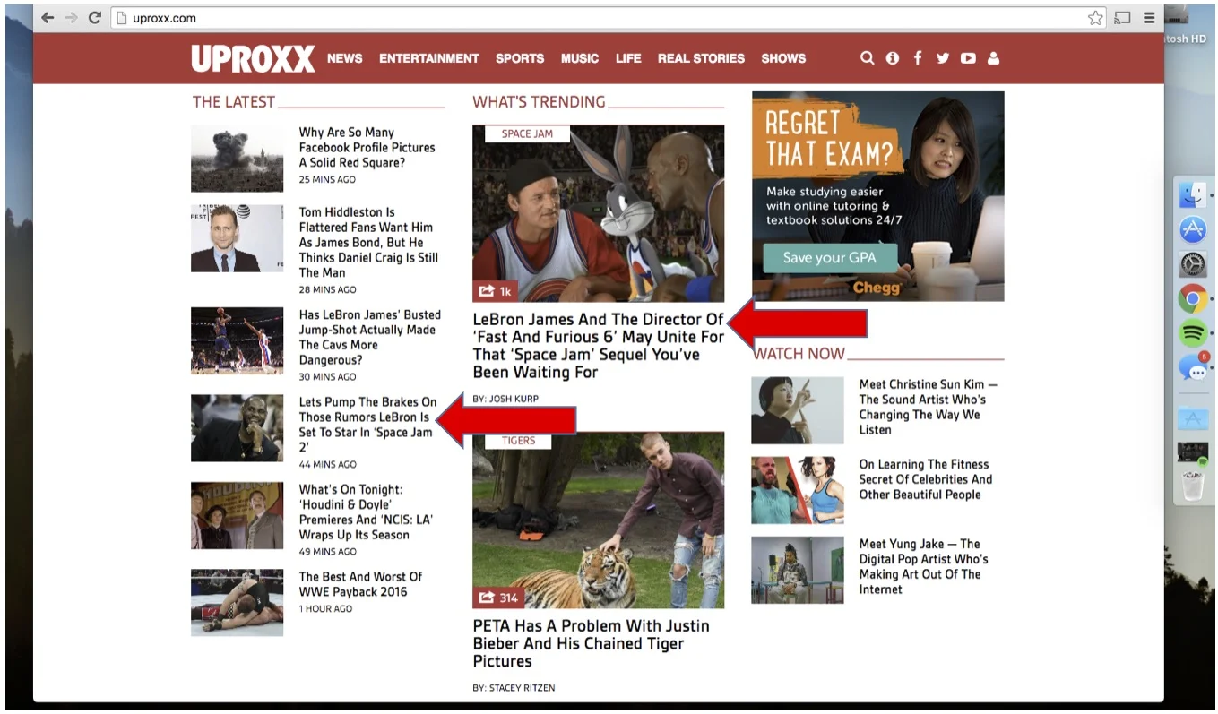Click LeBron courtside thumbnail image

[238, 428]
